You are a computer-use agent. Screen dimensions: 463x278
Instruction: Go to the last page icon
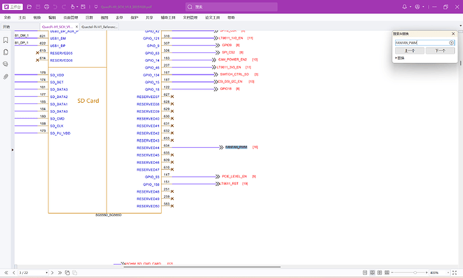(x=60, y=273)
